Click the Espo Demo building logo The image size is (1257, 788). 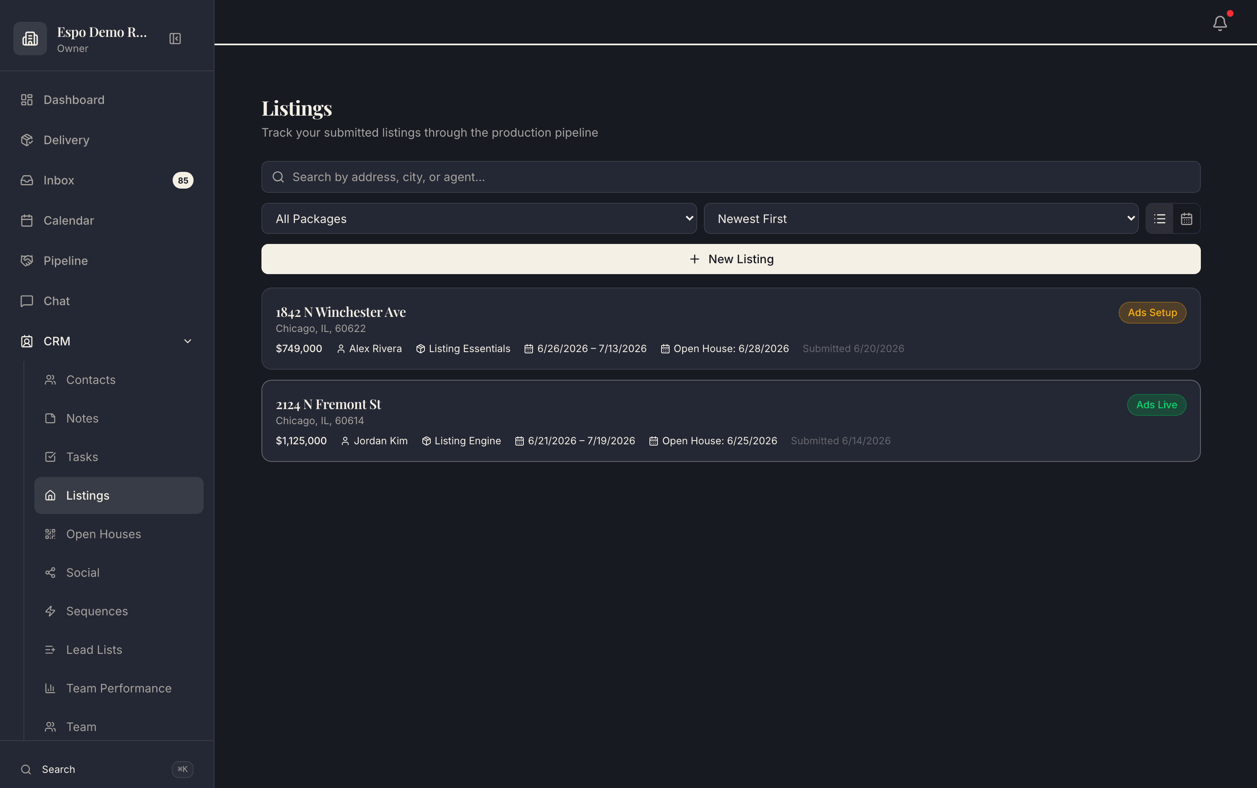[x=30, y=39]
